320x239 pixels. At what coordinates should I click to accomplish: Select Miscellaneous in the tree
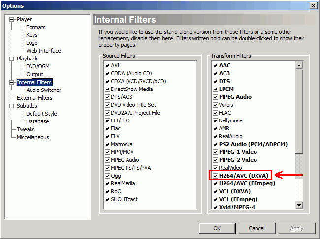click(33, 137)
